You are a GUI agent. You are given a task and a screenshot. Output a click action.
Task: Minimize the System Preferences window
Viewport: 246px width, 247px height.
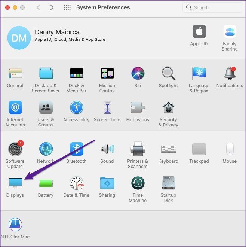(x=15, y=7)
